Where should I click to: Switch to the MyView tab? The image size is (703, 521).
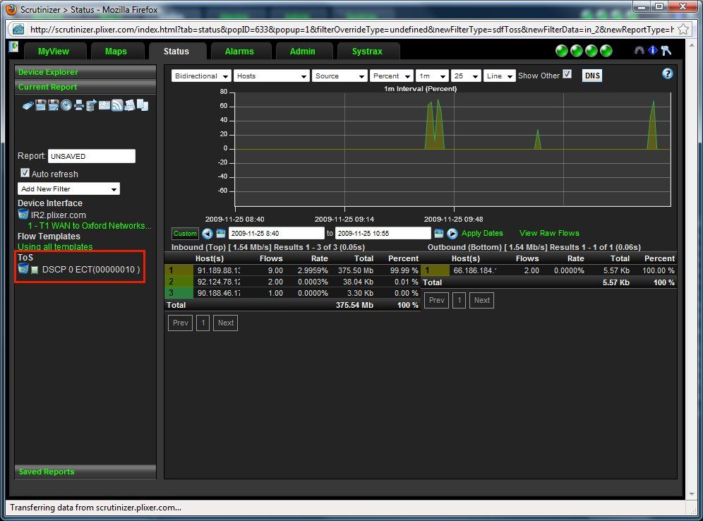(x=54, y=51)
